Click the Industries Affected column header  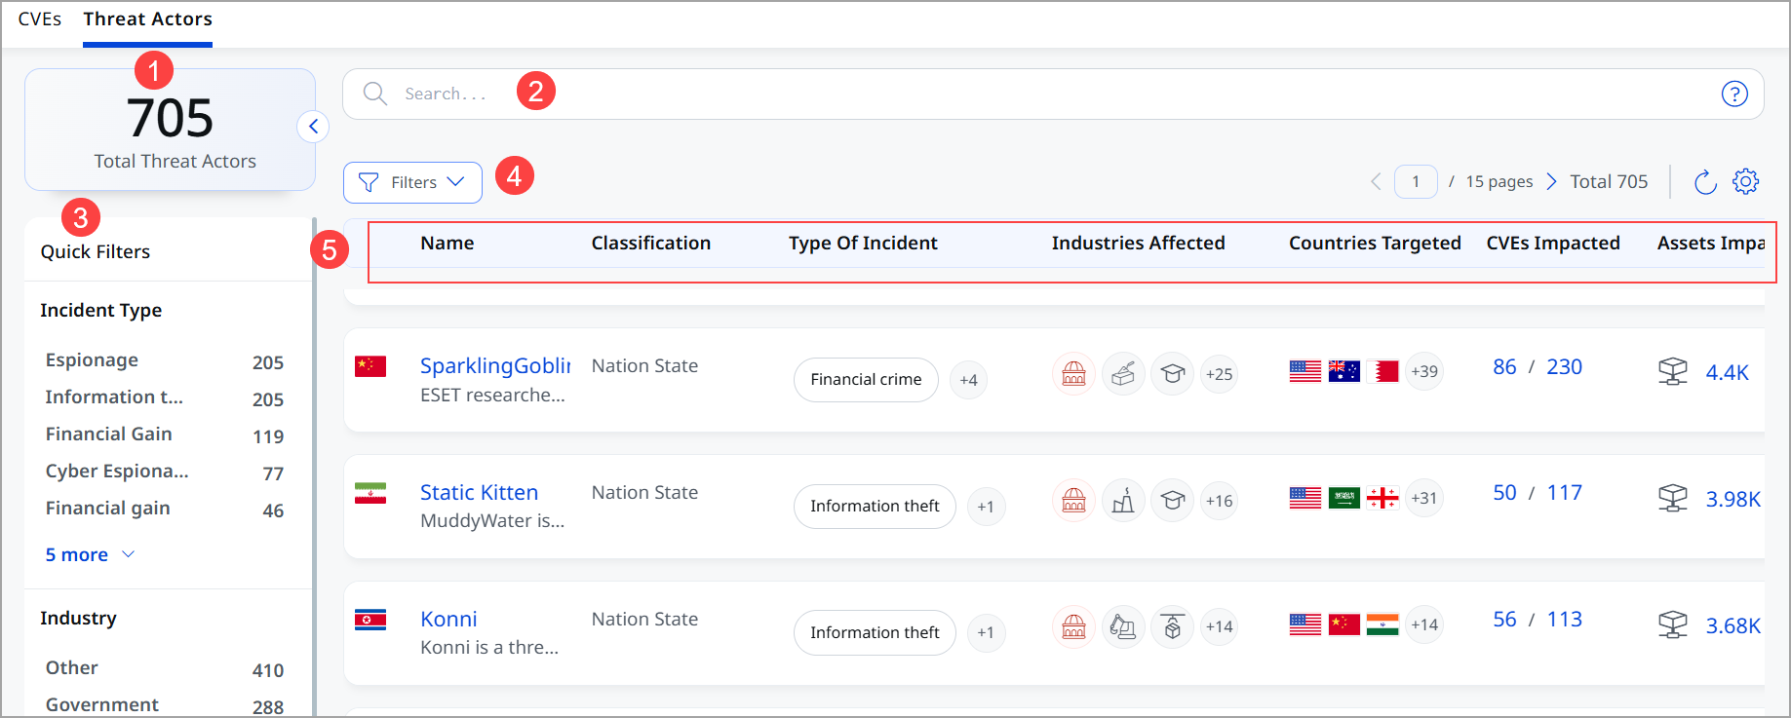pyautogui.click(x=1138, y=244)
